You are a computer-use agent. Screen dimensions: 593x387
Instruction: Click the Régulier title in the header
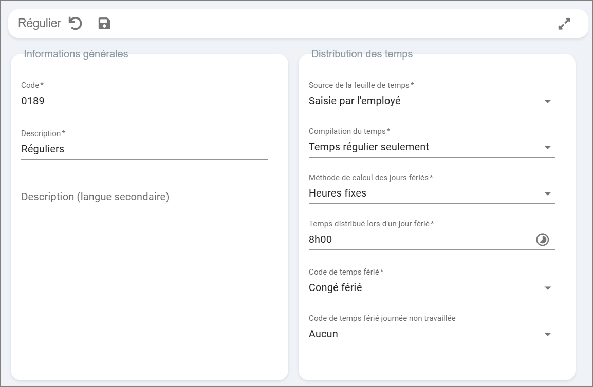[x=40, y=24]
